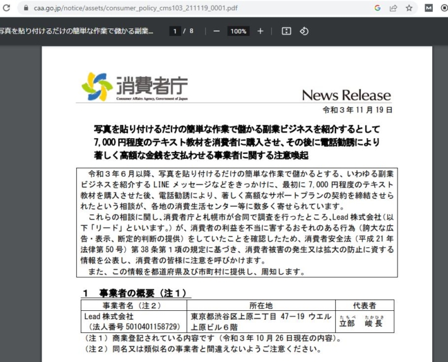This screenshot has height=362, width=448.
Task: Click address 東京都渋谷区上原二丁目 47-19
Action: click(261, 317)
